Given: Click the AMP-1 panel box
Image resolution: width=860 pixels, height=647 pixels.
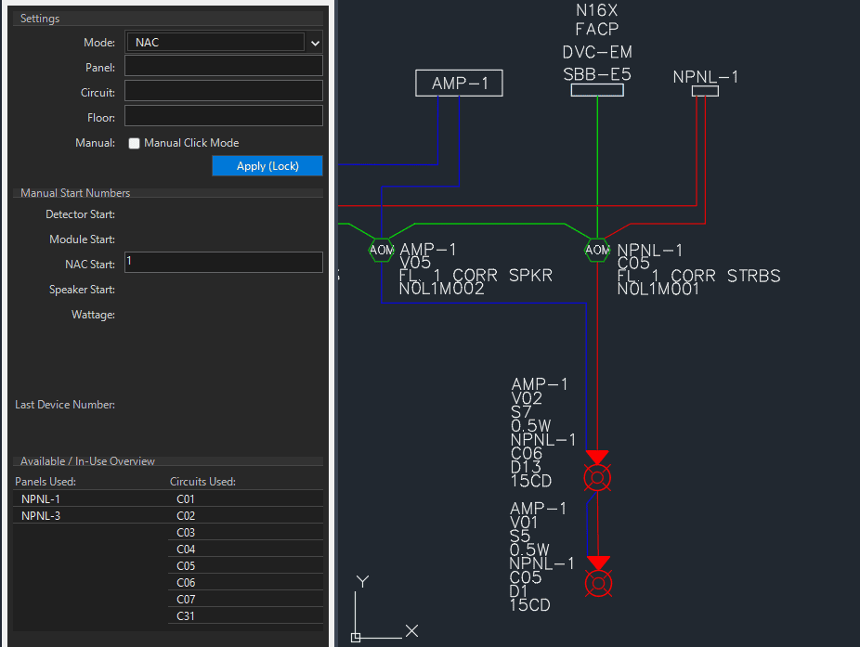Looking at the screenshot, I should coord(459,84).
